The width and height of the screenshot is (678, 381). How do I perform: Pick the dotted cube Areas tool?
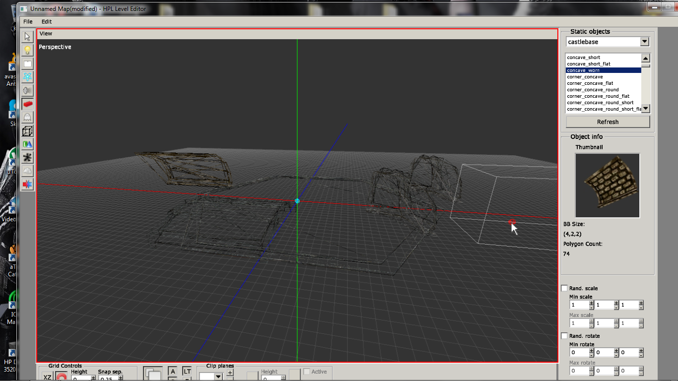[28, 131]
